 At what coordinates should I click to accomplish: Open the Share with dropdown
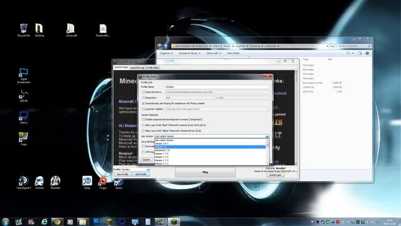[x=214, y=53]
